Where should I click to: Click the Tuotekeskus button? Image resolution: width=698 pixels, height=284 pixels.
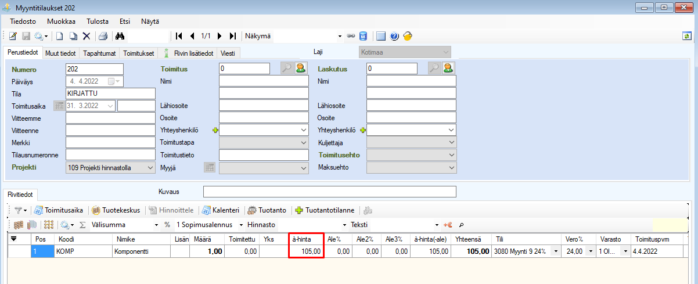(x=117, y=210)
